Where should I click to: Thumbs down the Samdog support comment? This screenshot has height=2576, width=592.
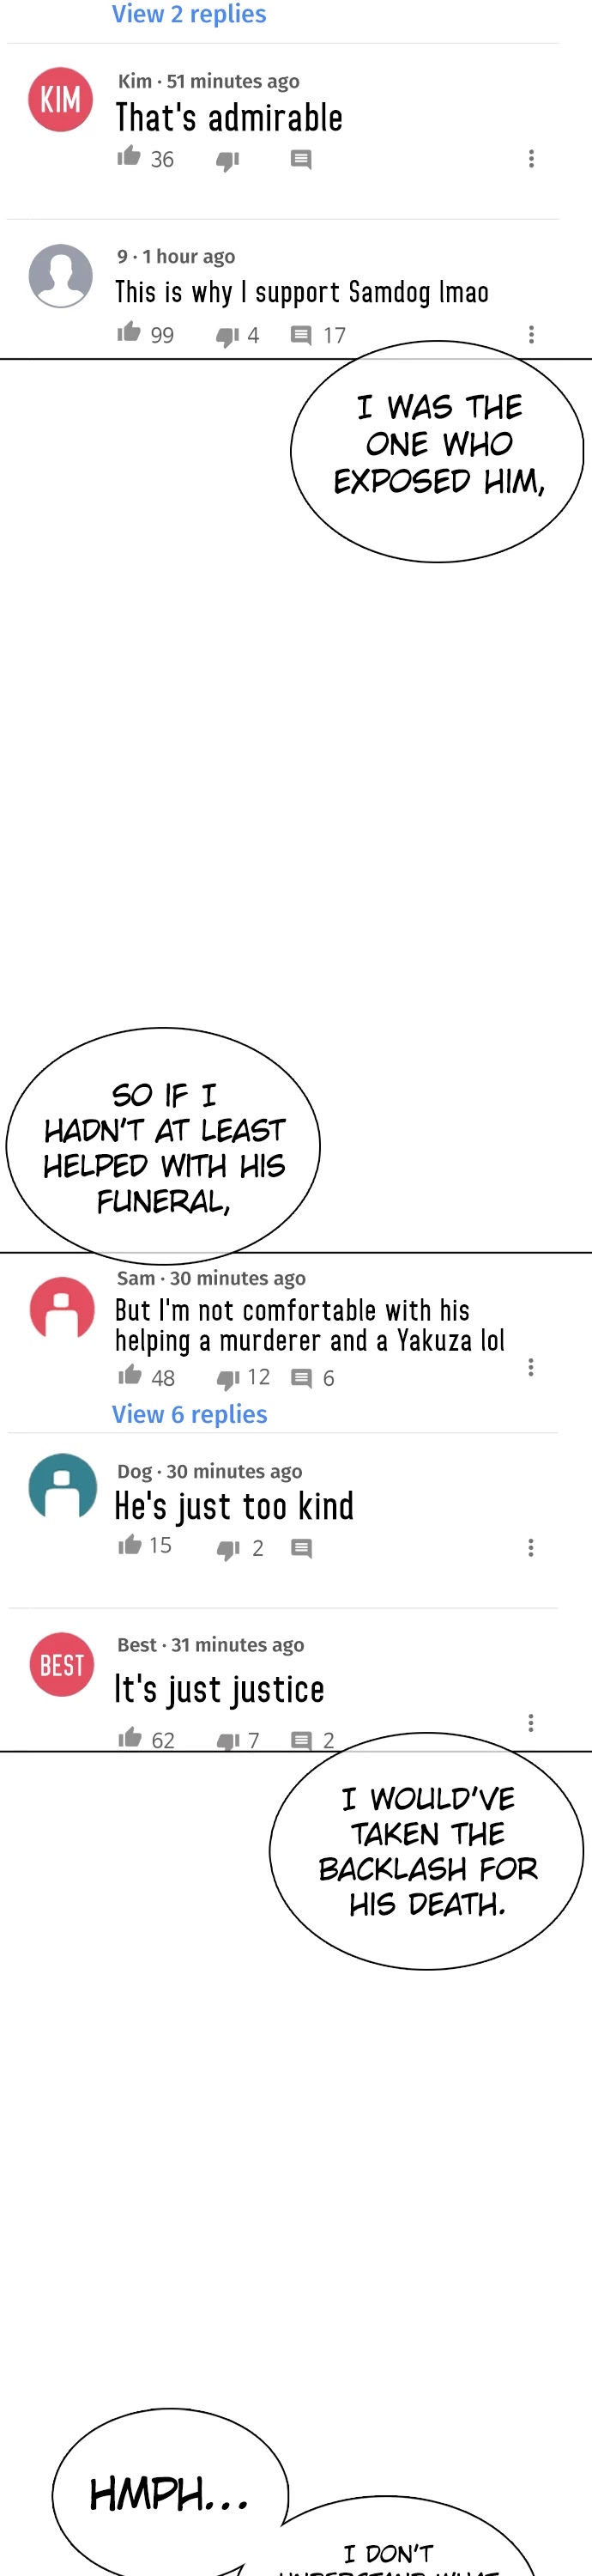(228, 336)
